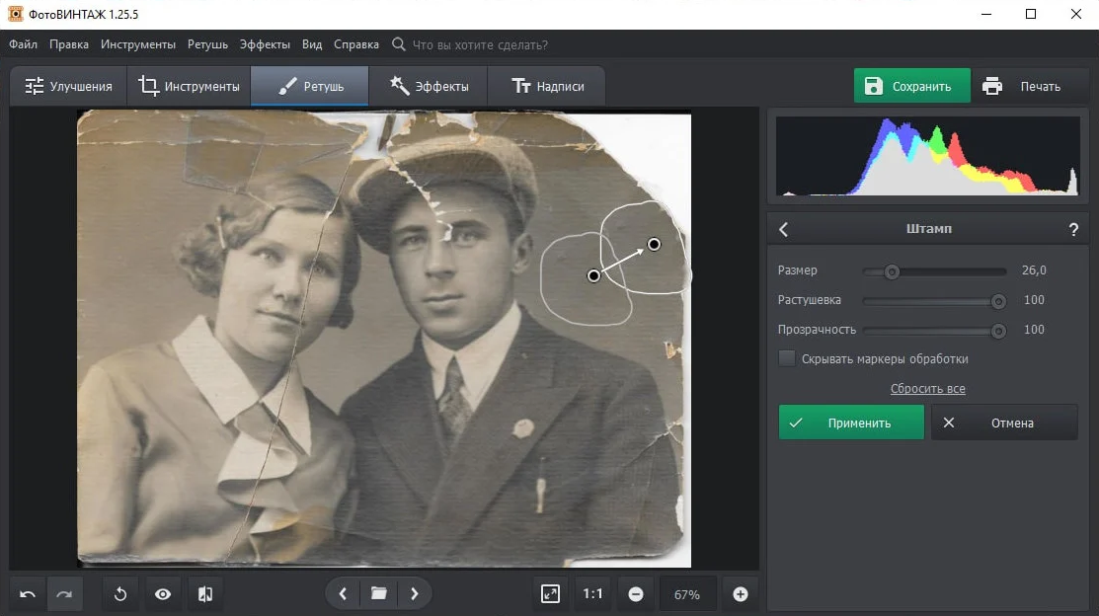Click the Размер slider handle
The height and width of the screenshot is (616, 1099).
coord(892,271)
